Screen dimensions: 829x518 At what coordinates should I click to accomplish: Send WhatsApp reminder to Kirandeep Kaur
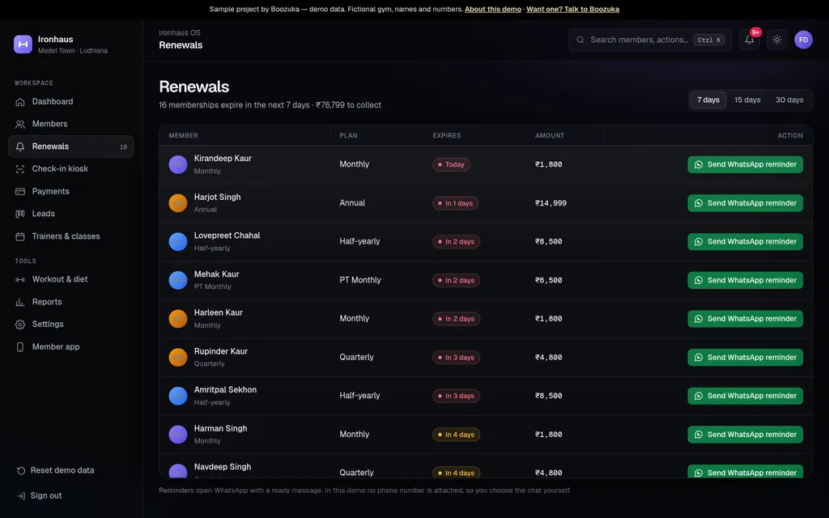coord(745,164)
